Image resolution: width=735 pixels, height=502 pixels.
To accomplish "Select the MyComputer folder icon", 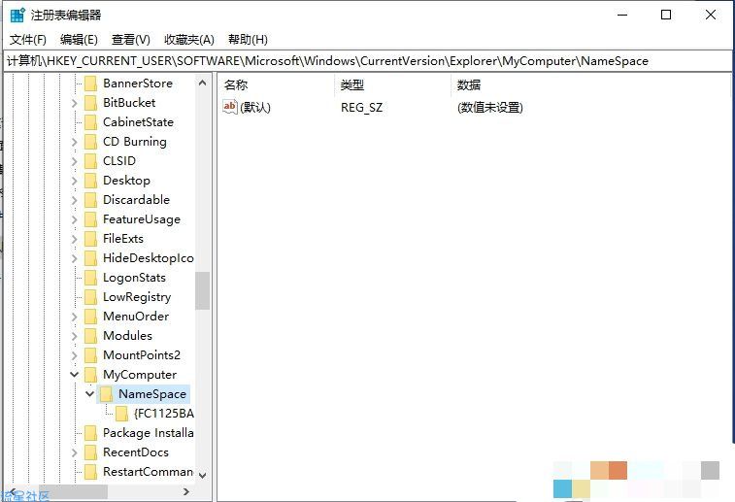I will tap(90, 375).
